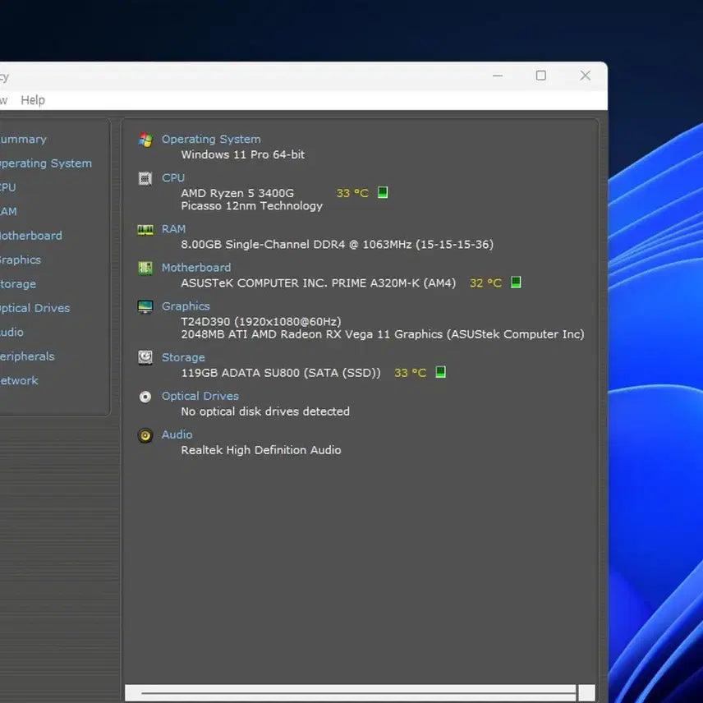Image resolution: width=703 pixels, height=703 pixels.
Task: Click the Optical Drives disc icon
Action: [145, 397]
